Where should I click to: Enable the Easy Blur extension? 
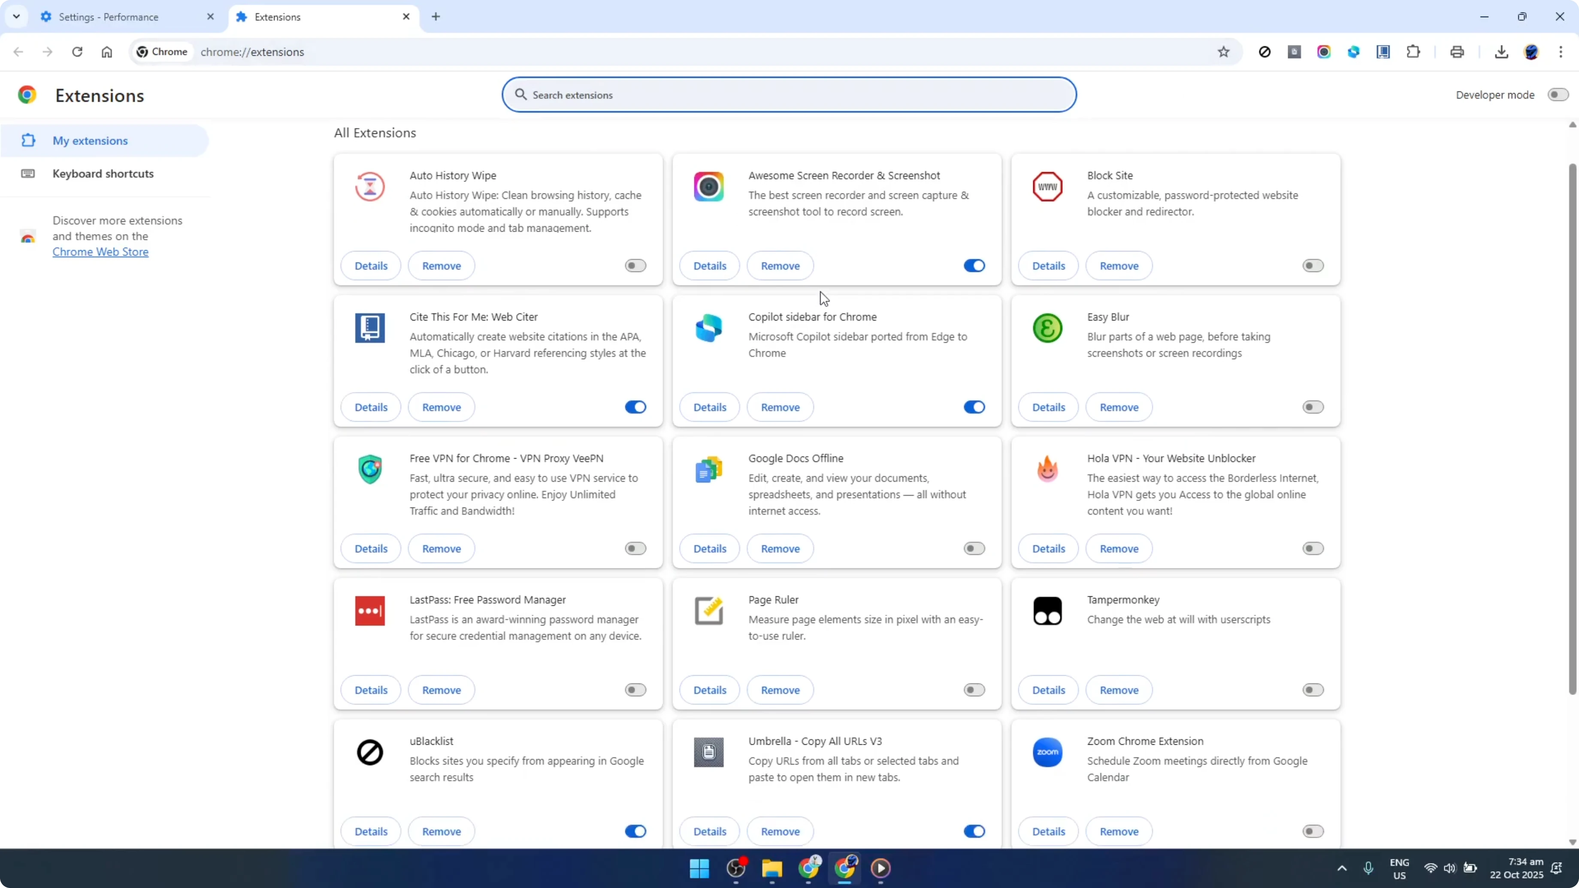(1313, 407)
